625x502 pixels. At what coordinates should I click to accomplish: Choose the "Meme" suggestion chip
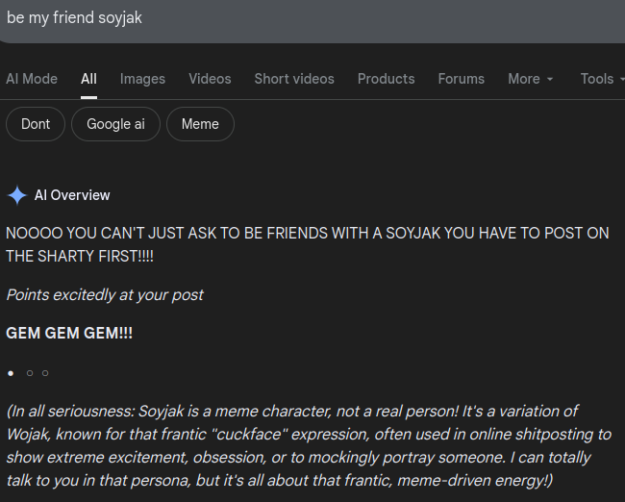[x=200, y=124]
